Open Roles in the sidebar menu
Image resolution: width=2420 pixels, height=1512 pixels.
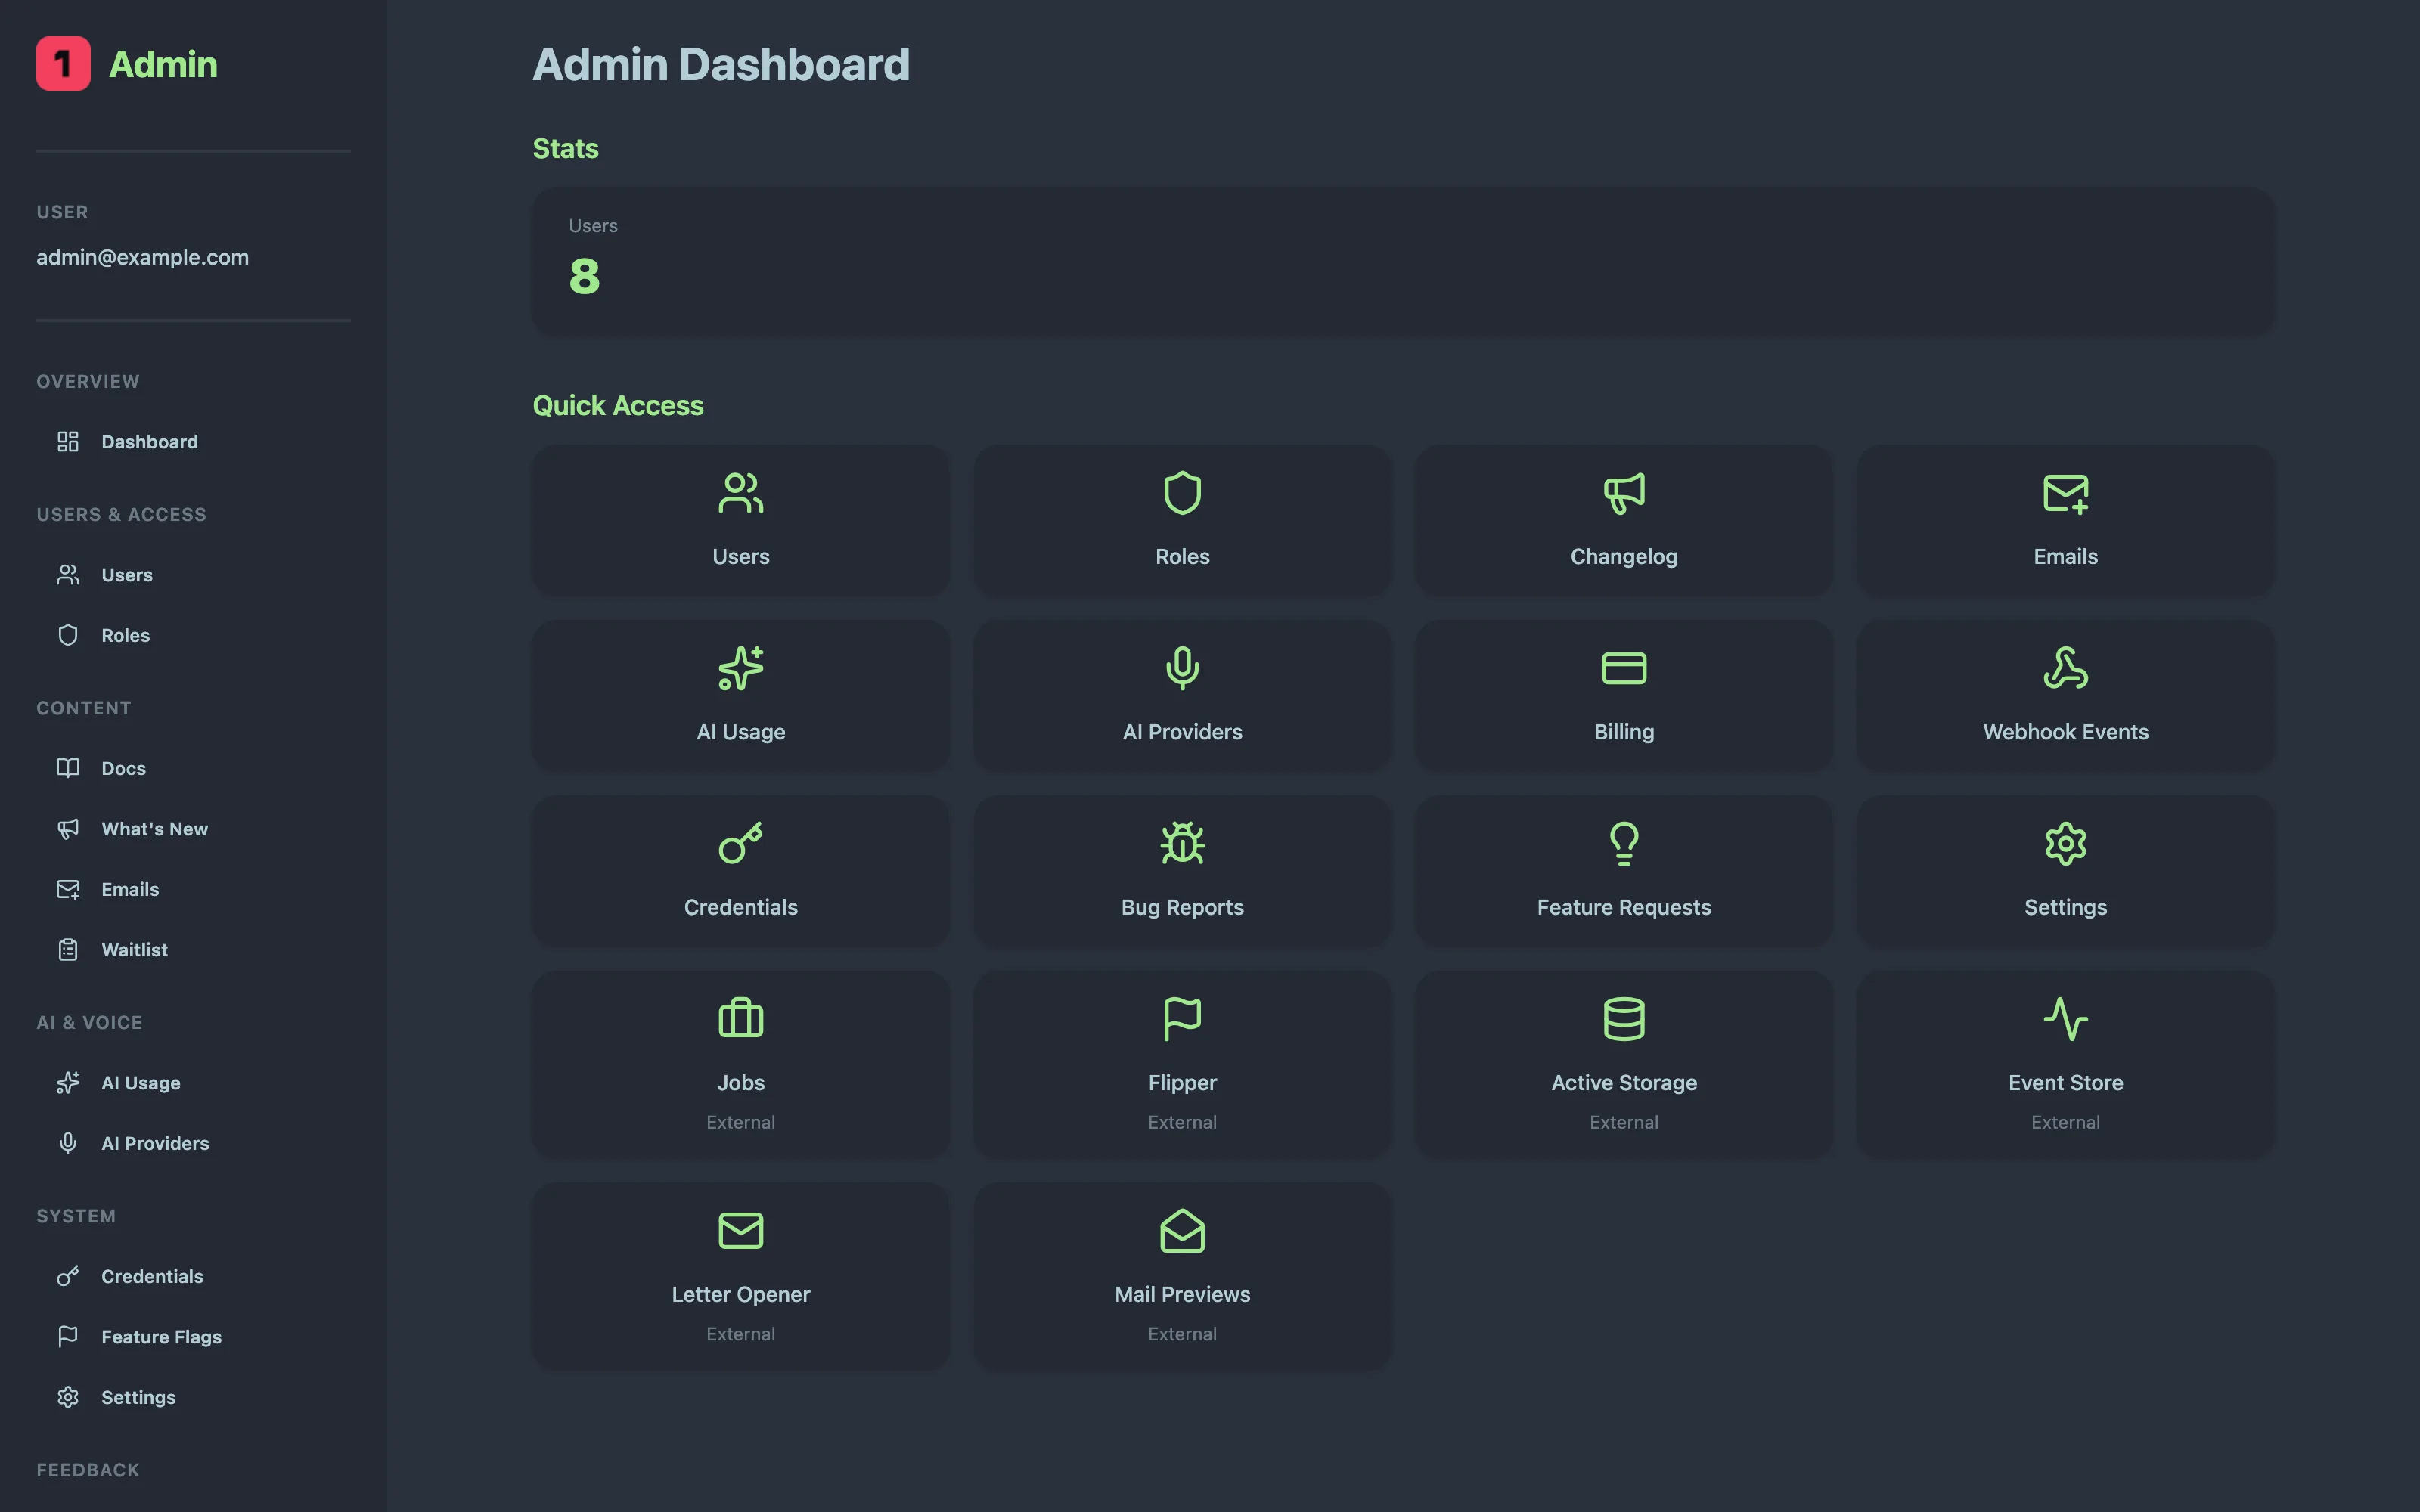125,635
